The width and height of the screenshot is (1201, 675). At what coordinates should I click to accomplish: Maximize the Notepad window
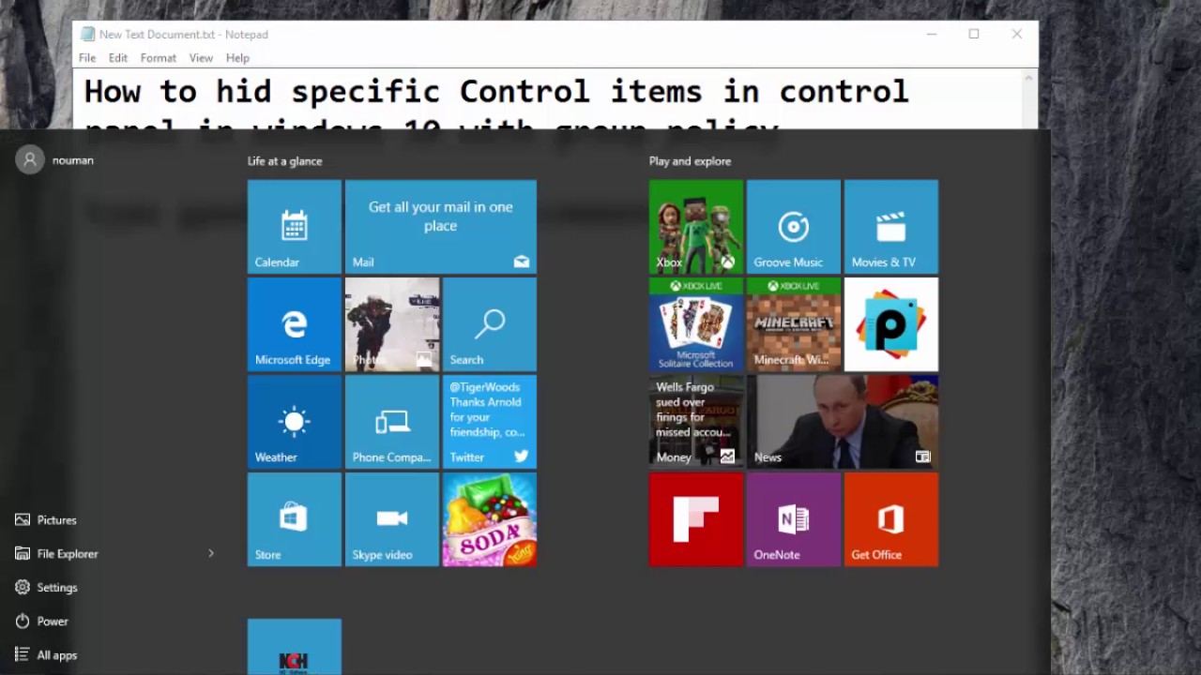[x=974, y=35]
